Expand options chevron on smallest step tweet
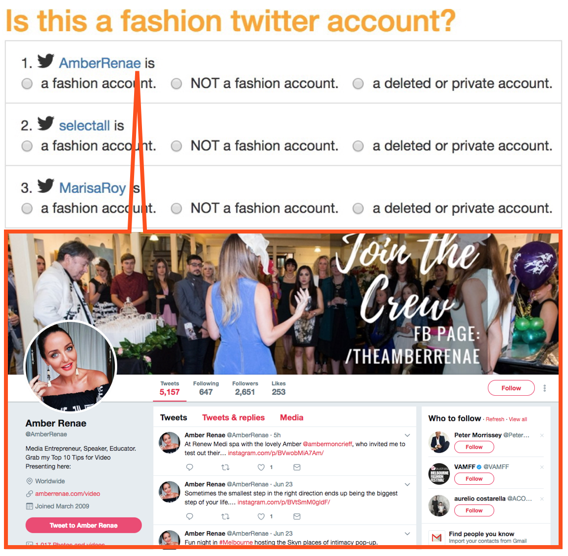The height and width of the screenshot is (556, 568). 408,485
